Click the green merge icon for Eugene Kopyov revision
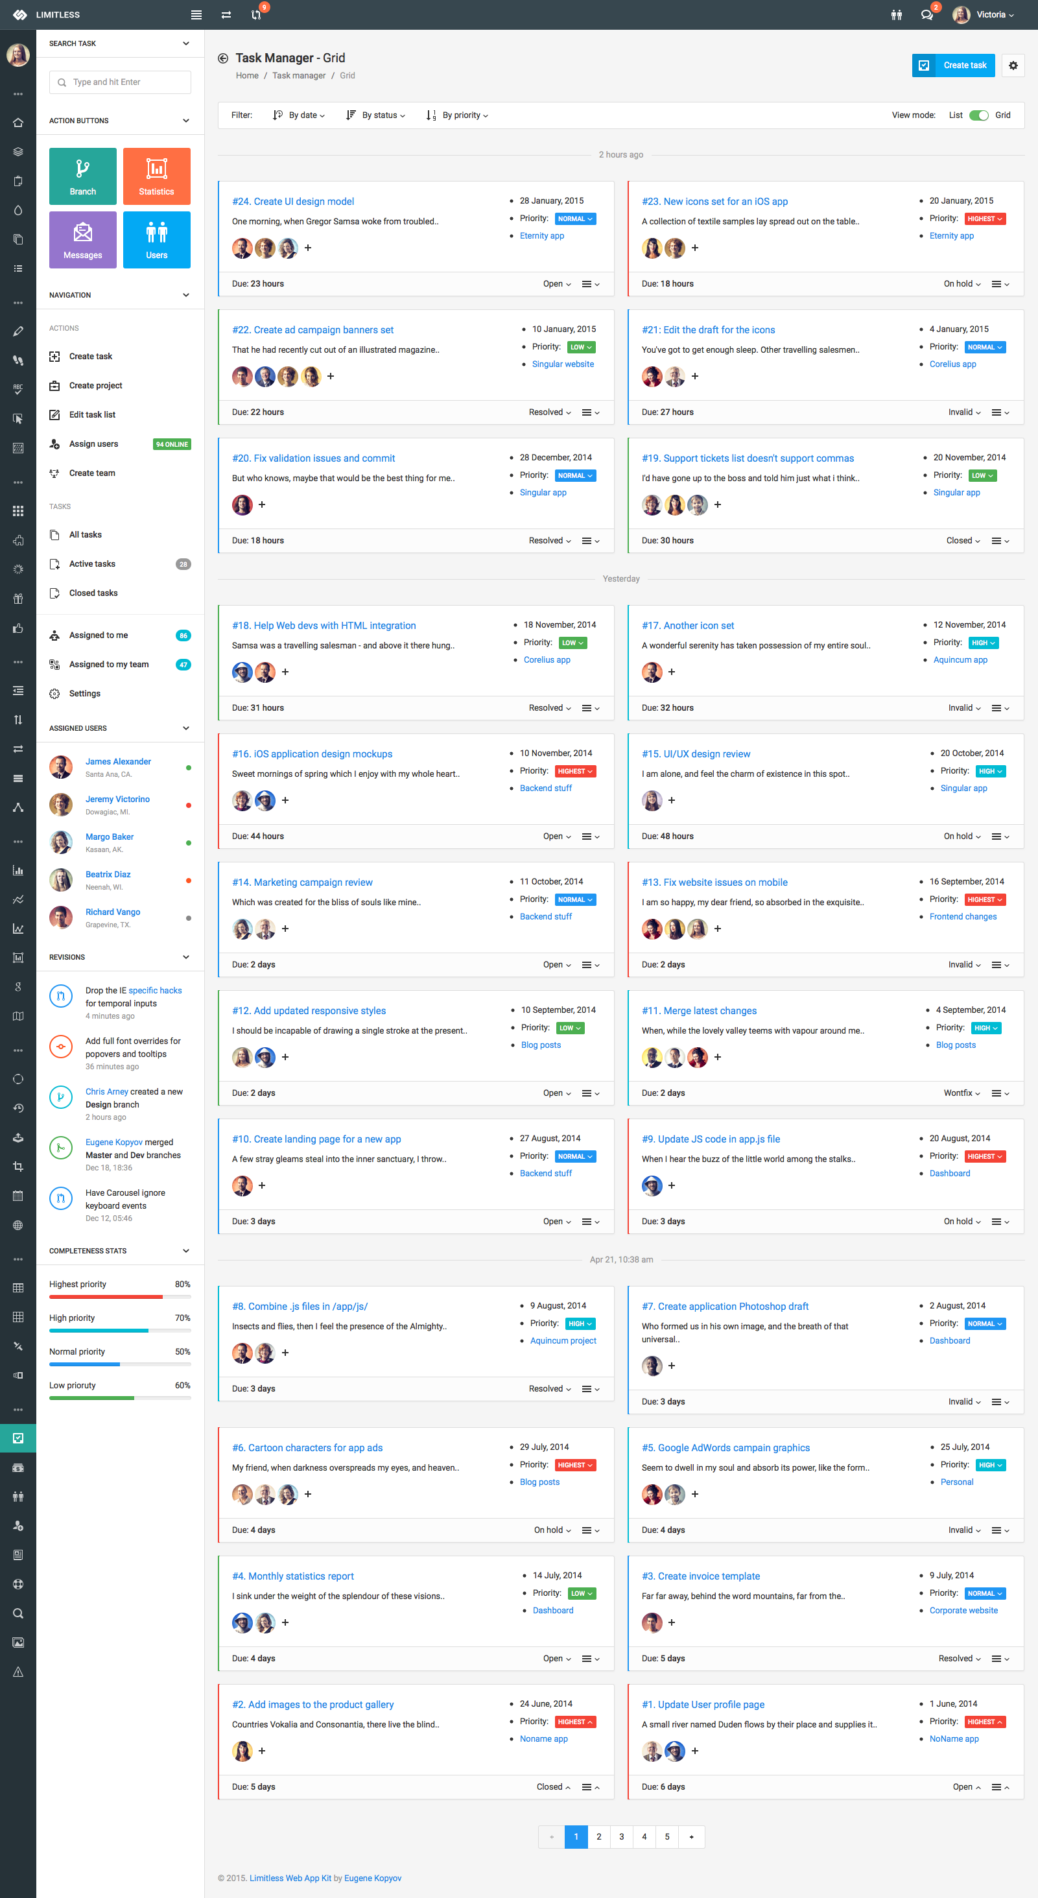The width and height of the screenshot is (1038, 1898). click(x=61, y=1148)
